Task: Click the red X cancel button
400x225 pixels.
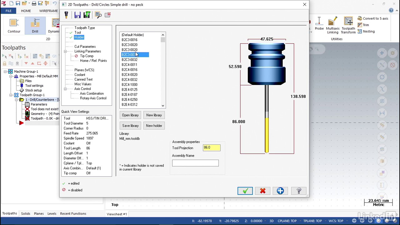Action: point(262,191)
